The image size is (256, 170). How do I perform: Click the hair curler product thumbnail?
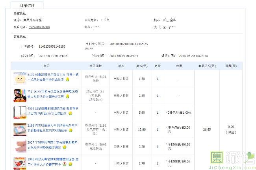click(x=19, y=95)
